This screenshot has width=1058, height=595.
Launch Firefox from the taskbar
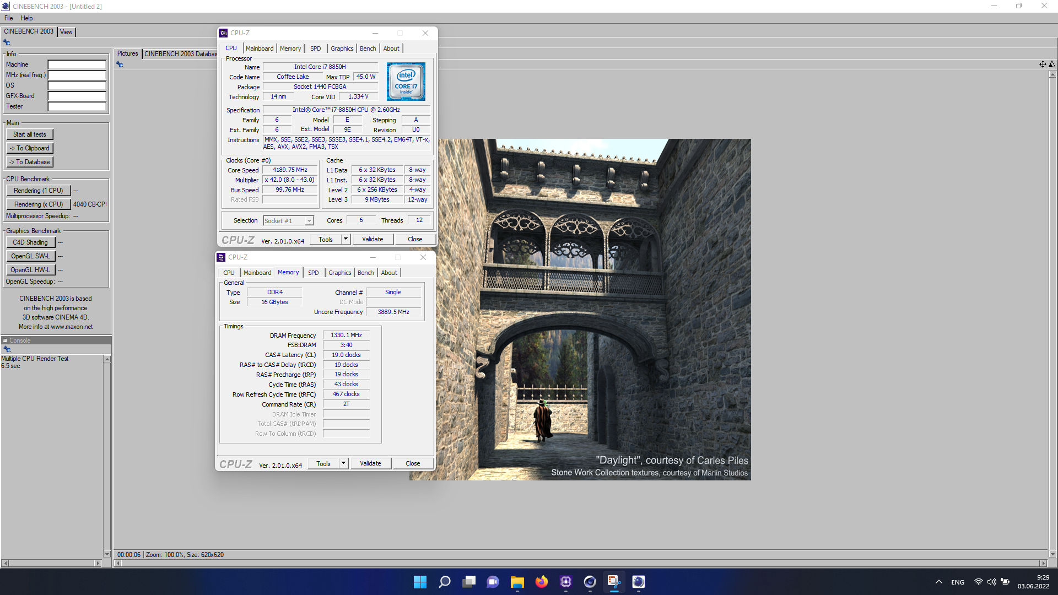(542, 582)
